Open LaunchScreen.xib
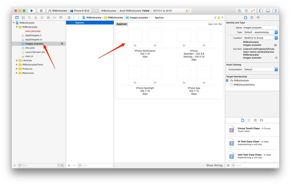Image resolution: width=291 pixels, height=185 pixels. 35,52
